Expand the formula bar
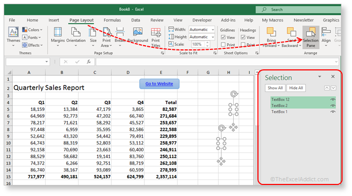352x196 pixels. [336, 61]
